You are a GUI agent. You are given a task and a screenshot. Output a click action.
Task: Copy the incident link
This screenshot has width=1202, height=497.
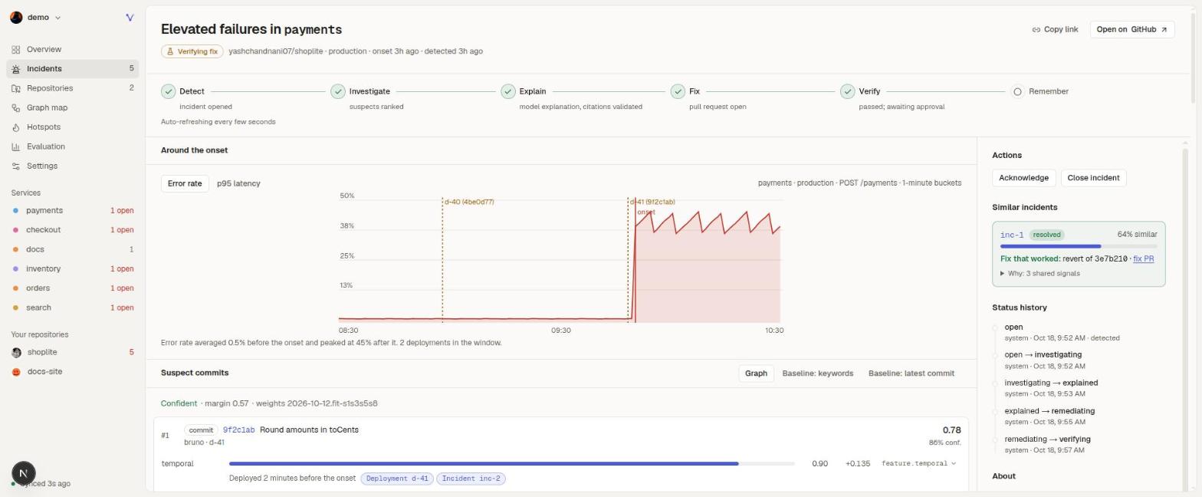(x=1055, y=30)
